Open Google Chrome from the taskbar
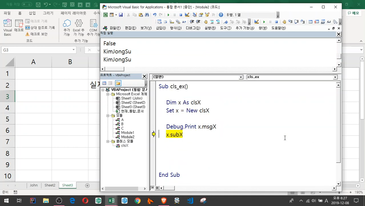The height and width of the screenshot is (206, 365). coord(137,201)
